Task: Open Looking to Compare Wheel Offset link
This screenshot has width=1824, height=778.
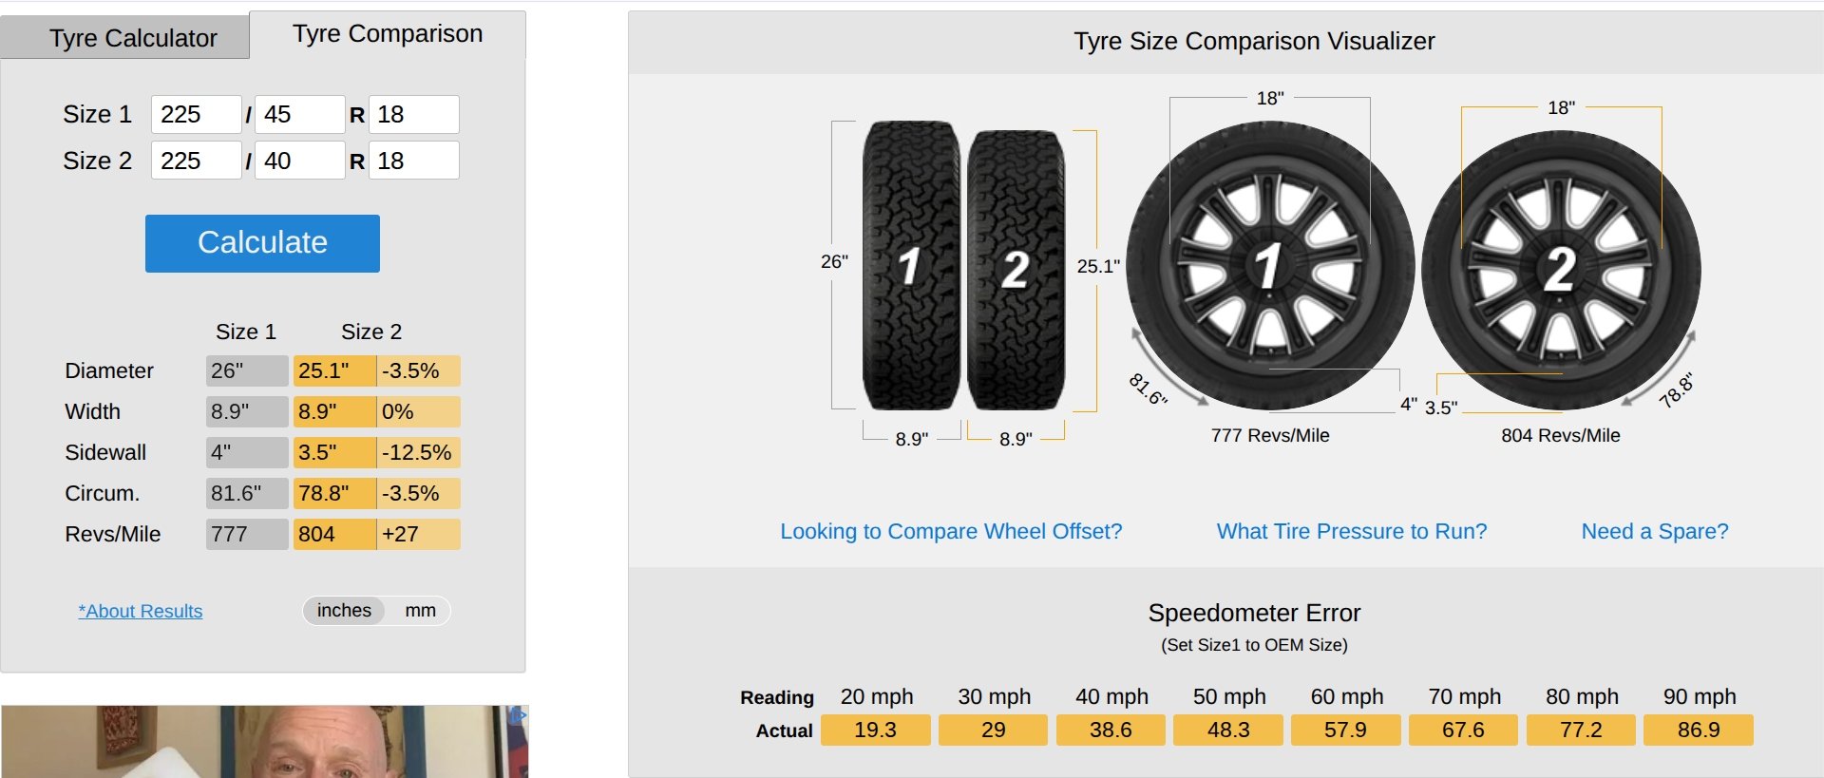Action: pyautogui.click(x=951, y=531)
